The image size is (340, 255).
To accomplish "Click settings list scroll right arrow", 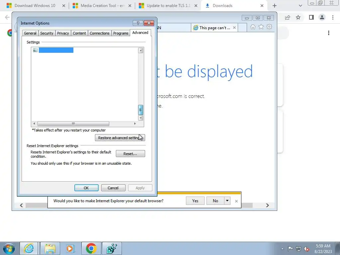I will 135,124.
